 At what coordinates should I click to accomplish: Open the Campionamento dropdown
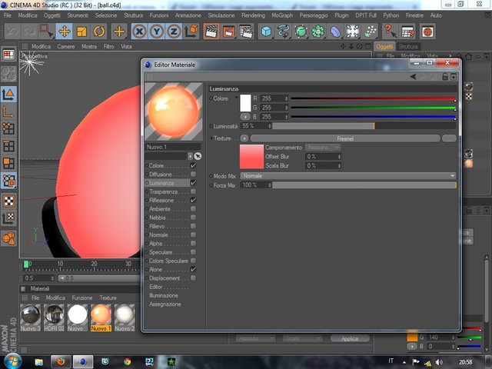pos(323,147)
